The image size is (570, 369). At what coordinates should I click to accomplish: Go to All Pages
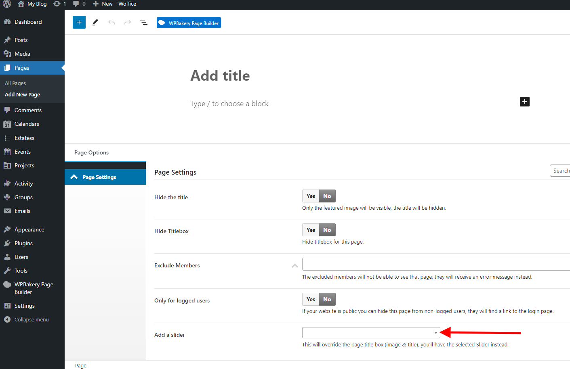[x=15, y=83]
